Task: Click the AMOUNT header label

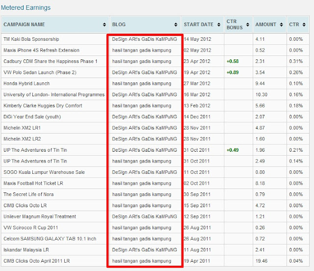Action: (265, 25)
